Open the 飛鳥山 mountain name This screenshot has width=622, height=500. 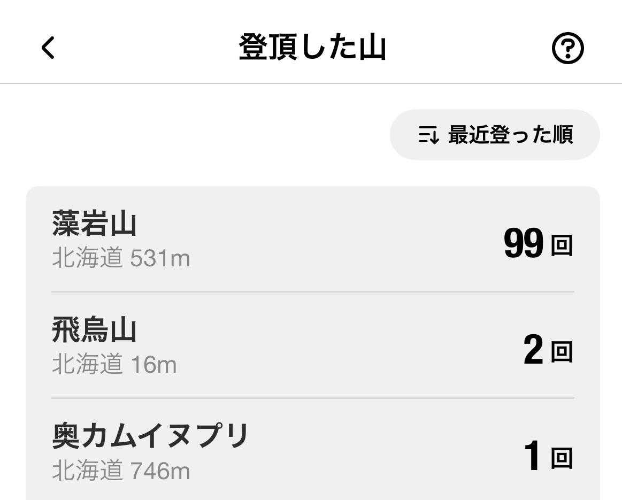point(94,330)
